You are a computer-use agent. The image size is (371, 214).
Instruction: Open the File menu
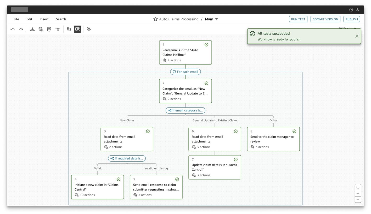(16, 19)
